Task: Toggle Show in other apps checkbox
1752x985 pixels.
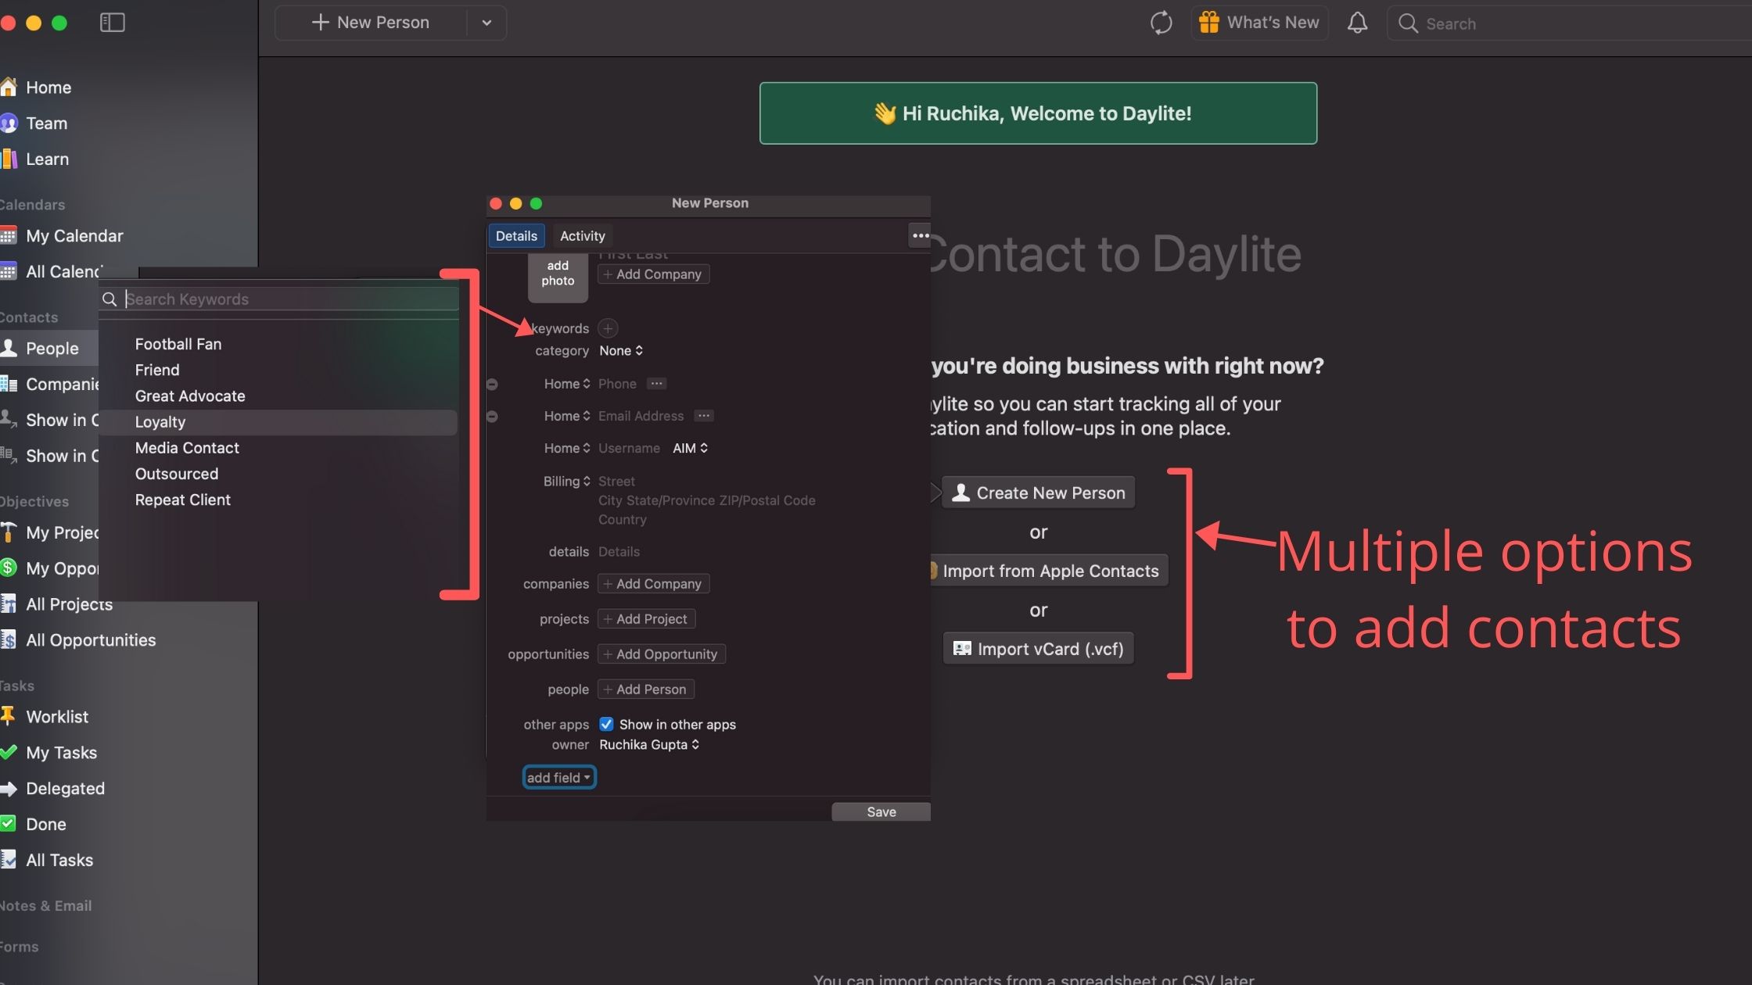Action: pyautogui.click(x=606, y=725)
